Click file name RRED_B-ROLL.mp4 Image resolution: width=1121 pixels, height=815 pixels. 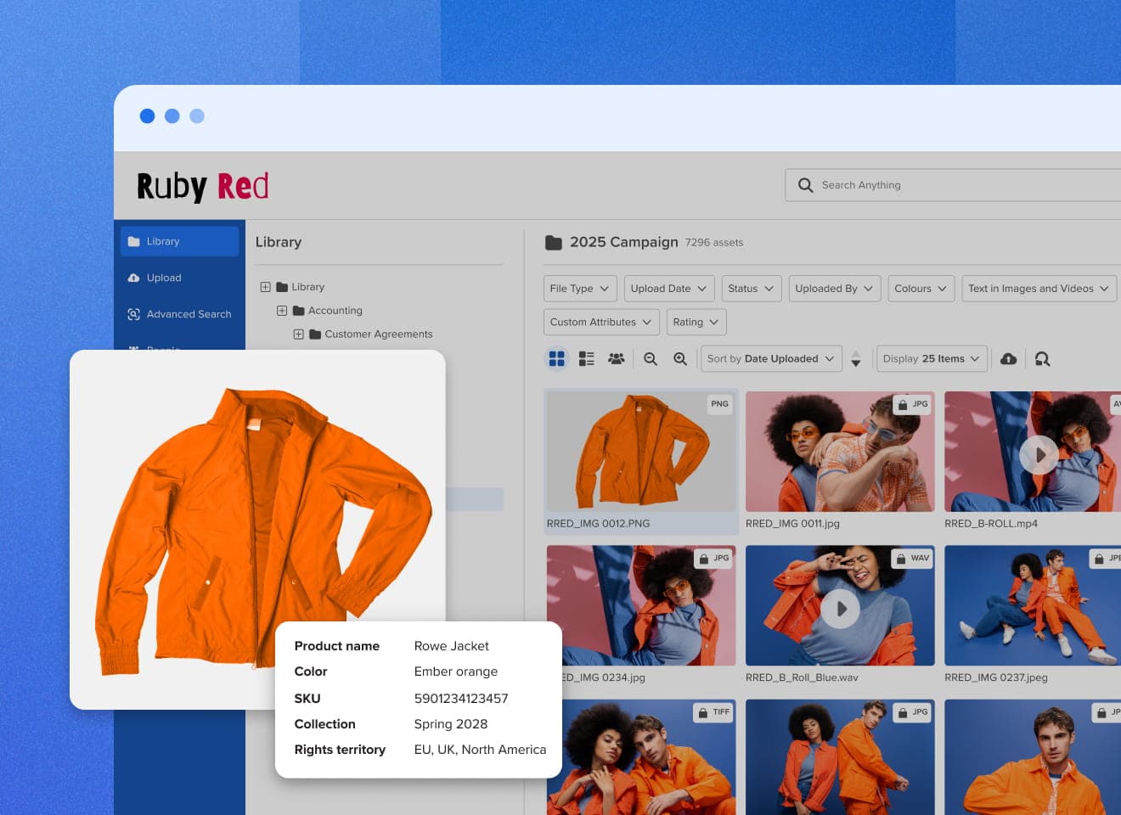point(991,524)
